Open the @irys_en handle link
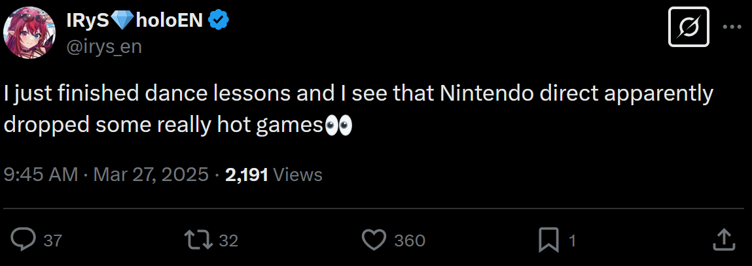This screenshot has width=752, height=266. (x=103, y=47)
